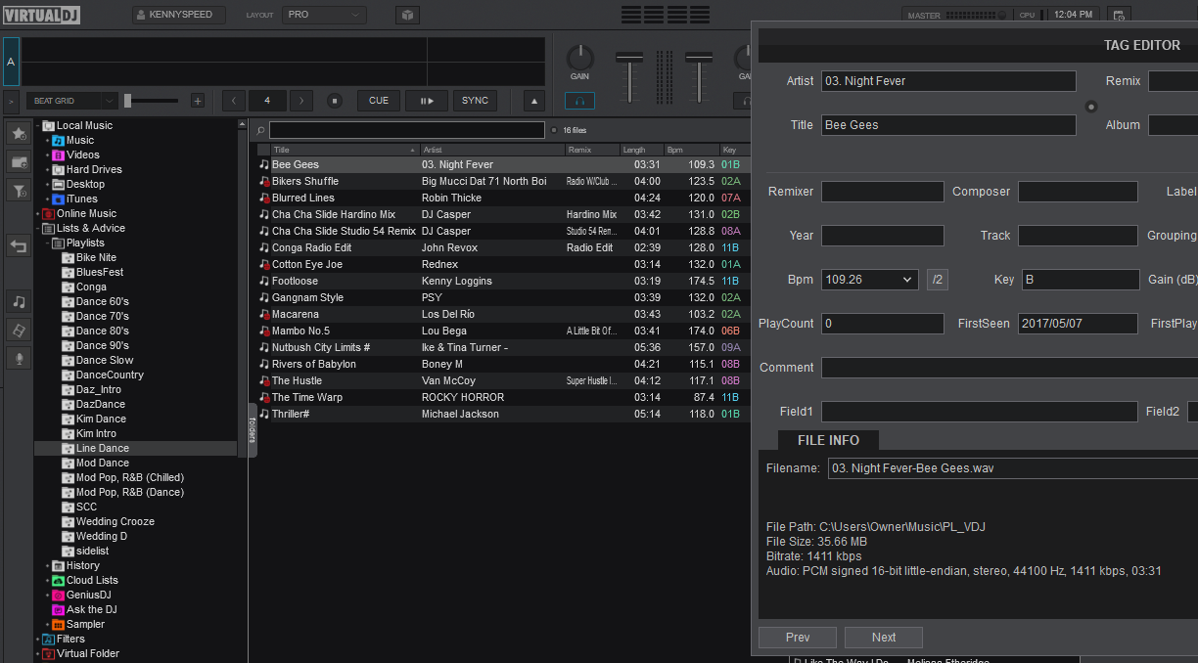1198x663 pixels.
Task: Toggle music note filter in sidebar
Action: tap(18, 301)
